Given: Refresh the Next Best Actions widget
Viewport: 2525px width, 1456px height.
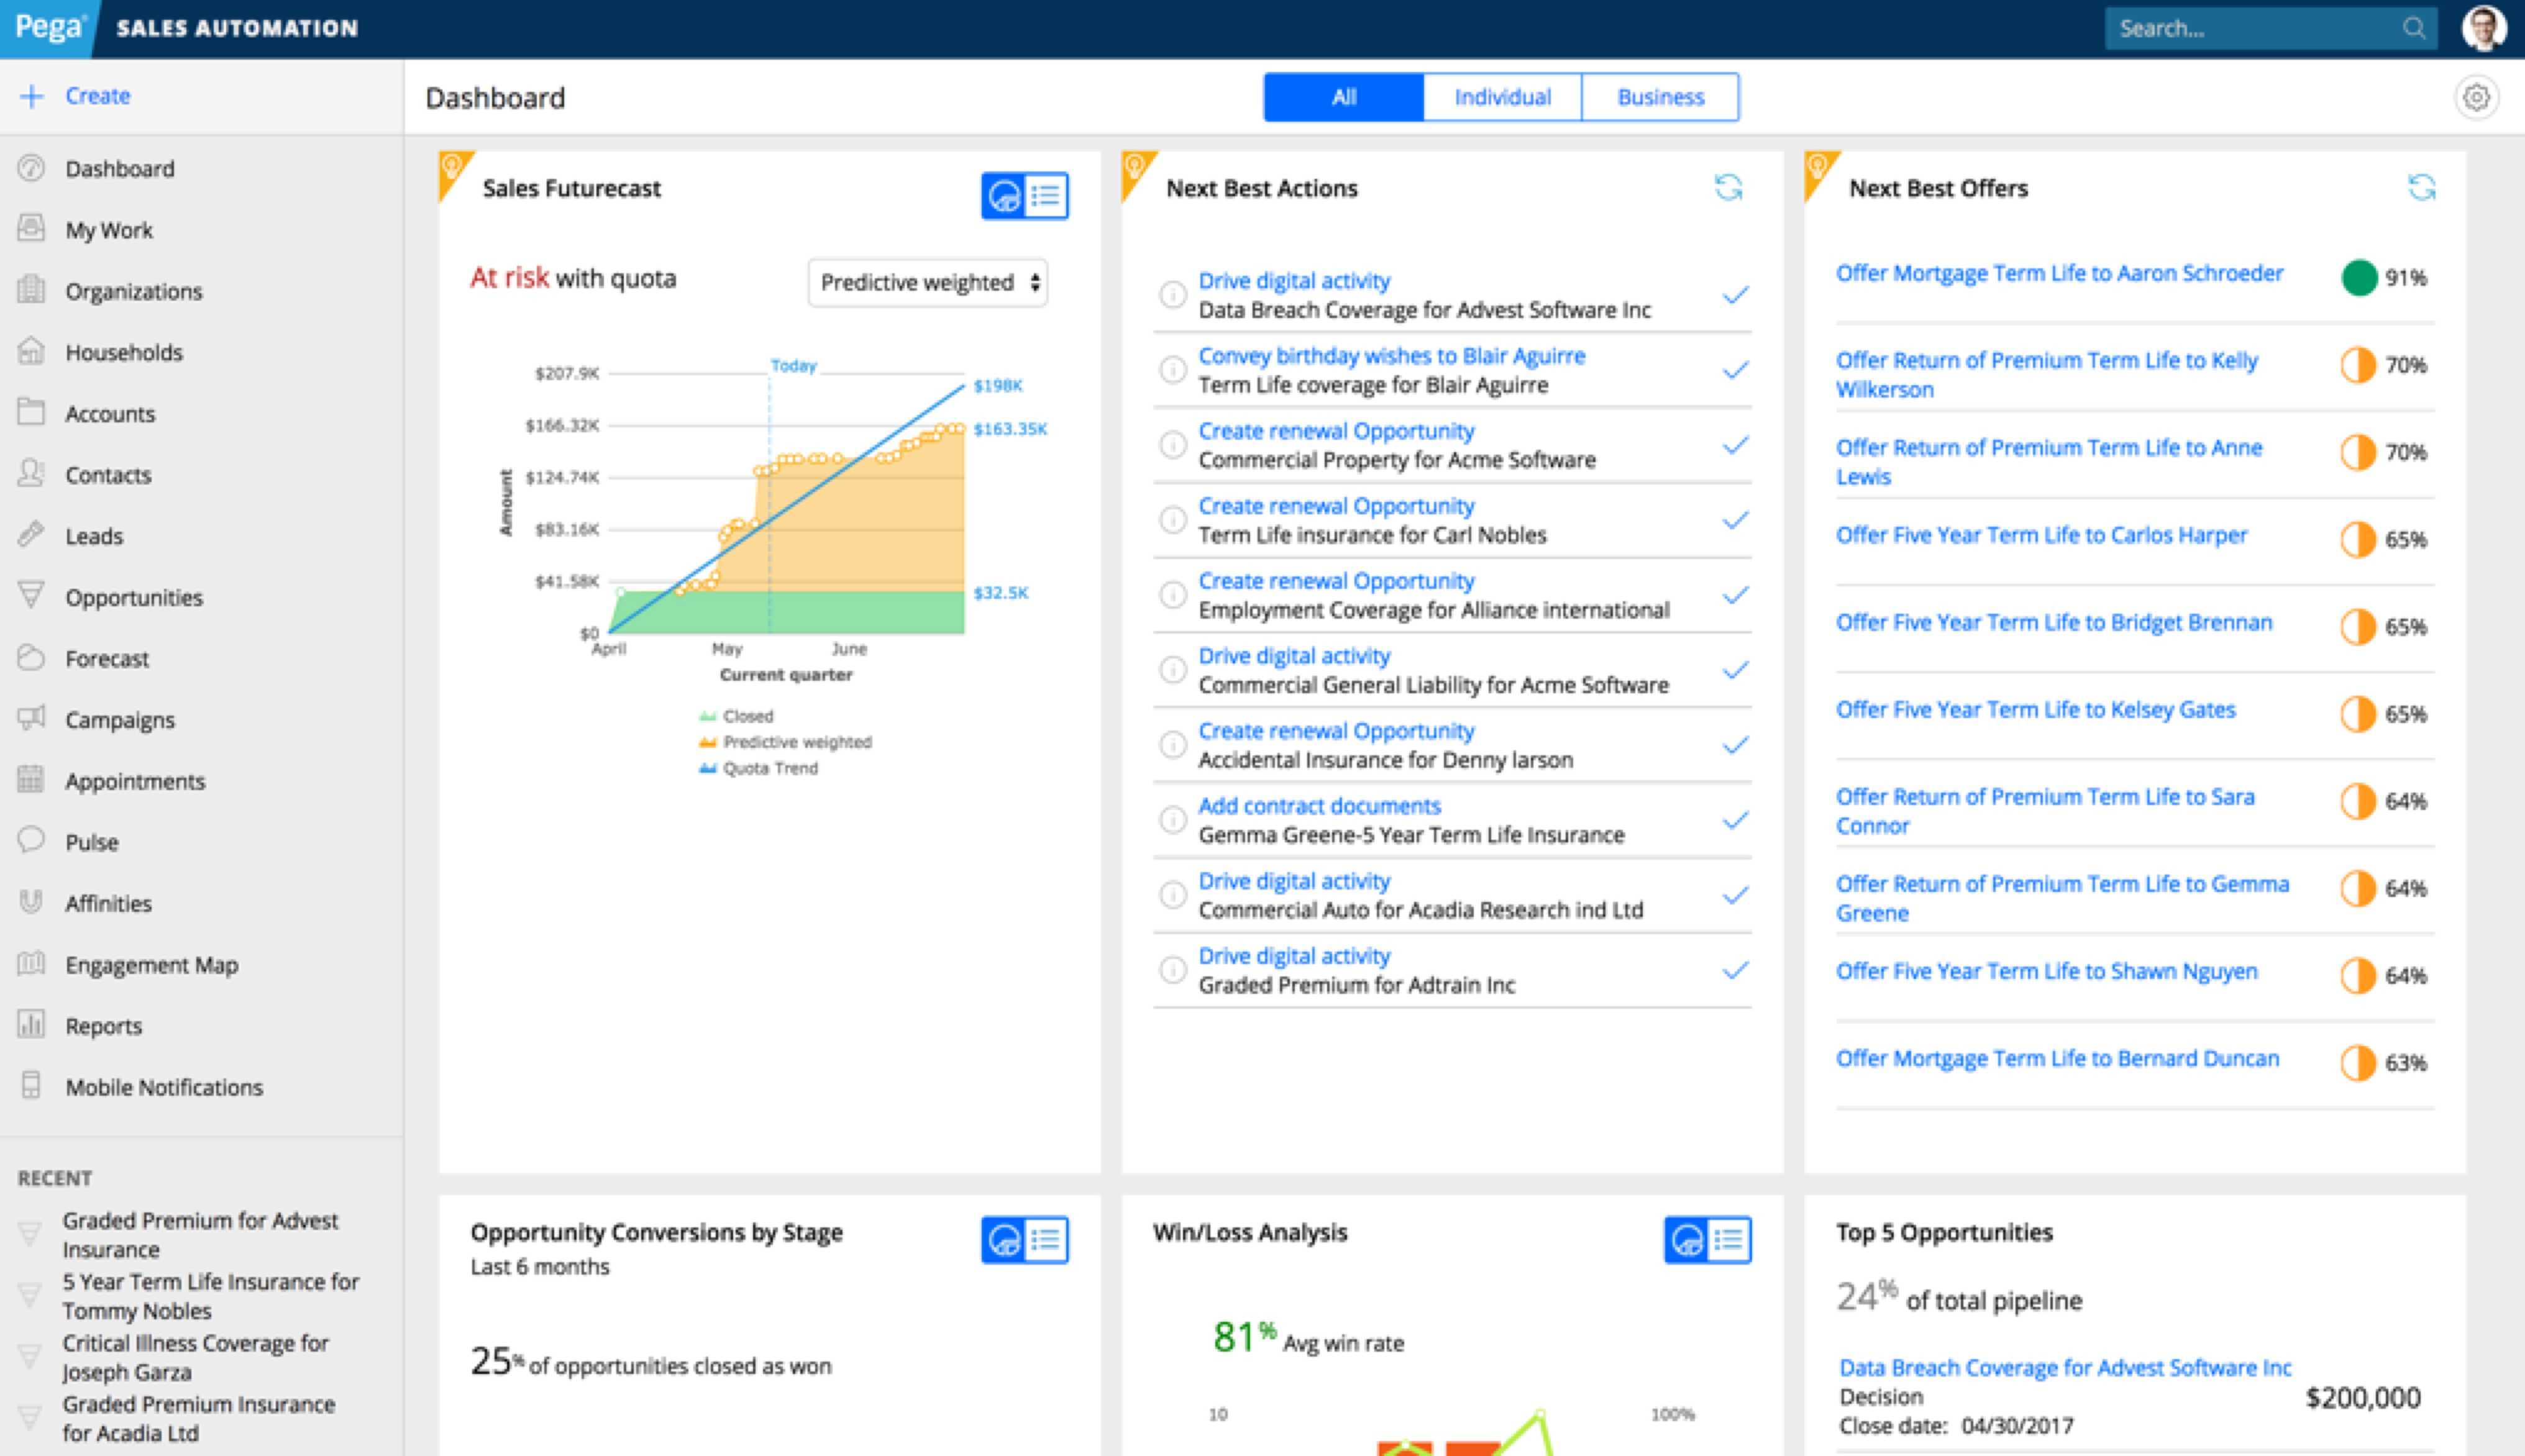Looking at the screenshot, I should (1728, 187).
